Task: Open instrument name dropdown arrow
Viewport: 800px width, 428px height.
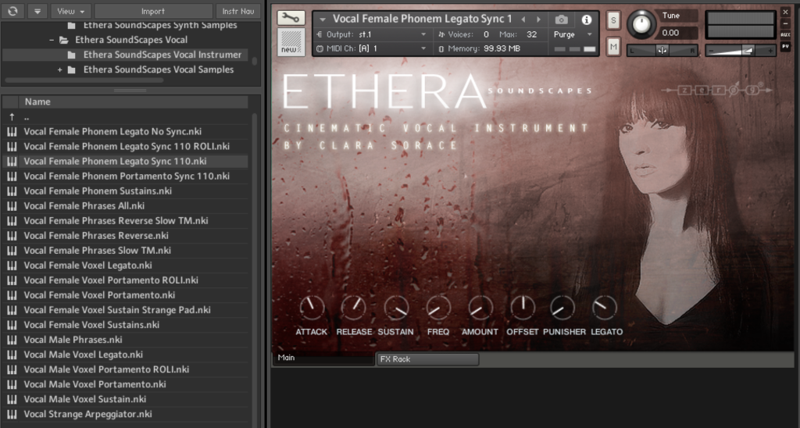Action: 323,20
